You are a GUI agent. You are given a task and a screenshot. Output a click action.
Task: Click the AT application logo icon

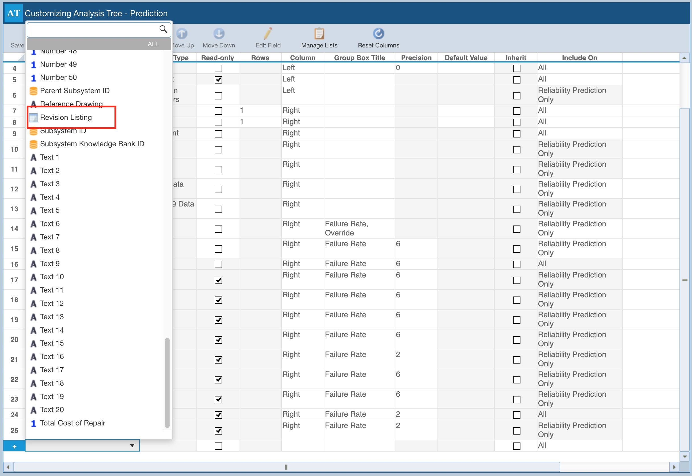(x=13, y=13)
